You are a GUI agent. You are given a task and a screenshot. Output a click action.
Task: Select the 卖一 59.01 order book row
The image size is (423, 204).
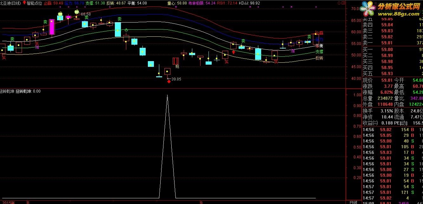[x=393, y=43]
